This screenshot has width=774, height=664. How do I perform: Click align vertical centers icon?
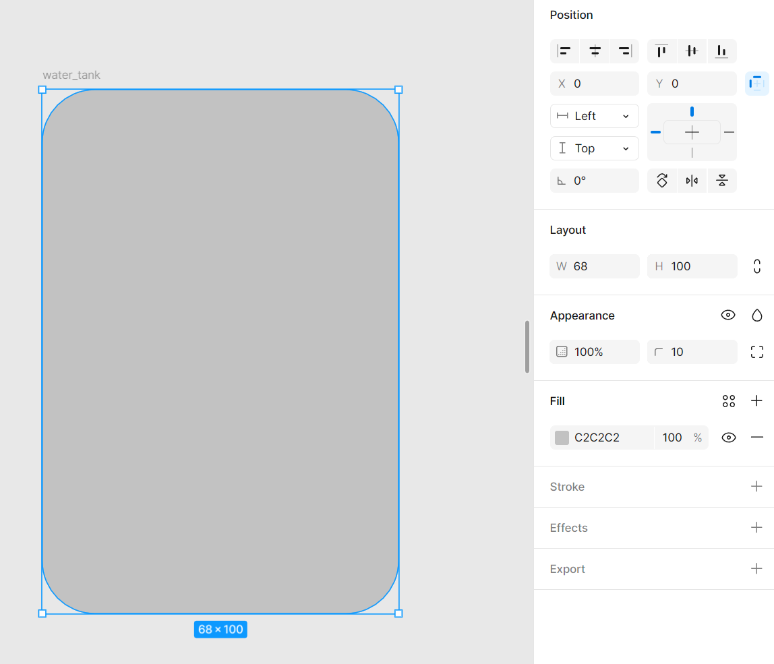pyautogui.click(x=692, y=51)
